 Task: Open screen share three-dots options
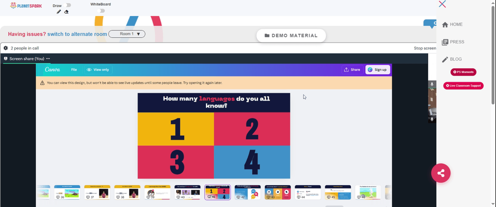point(48,59)
